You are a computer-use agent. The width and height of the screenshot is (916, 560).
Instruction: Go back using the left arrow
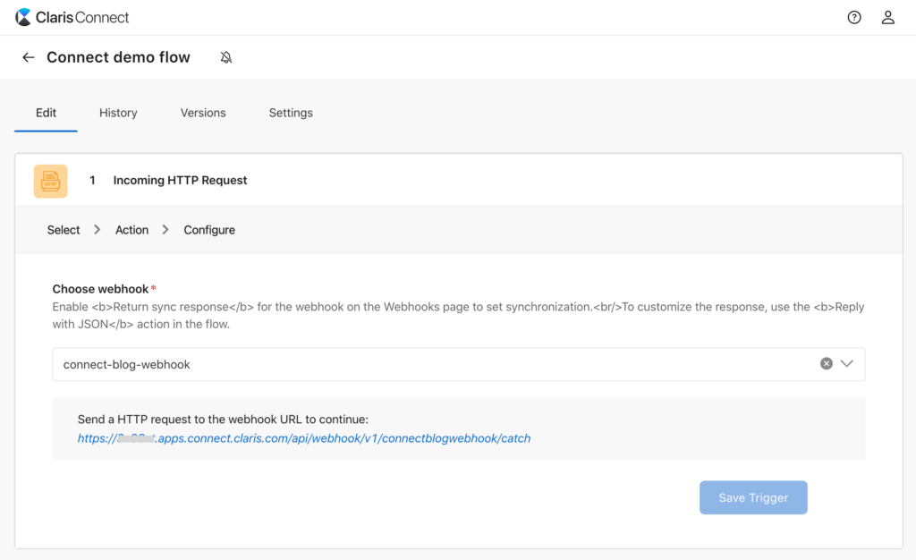coord(29,57)
